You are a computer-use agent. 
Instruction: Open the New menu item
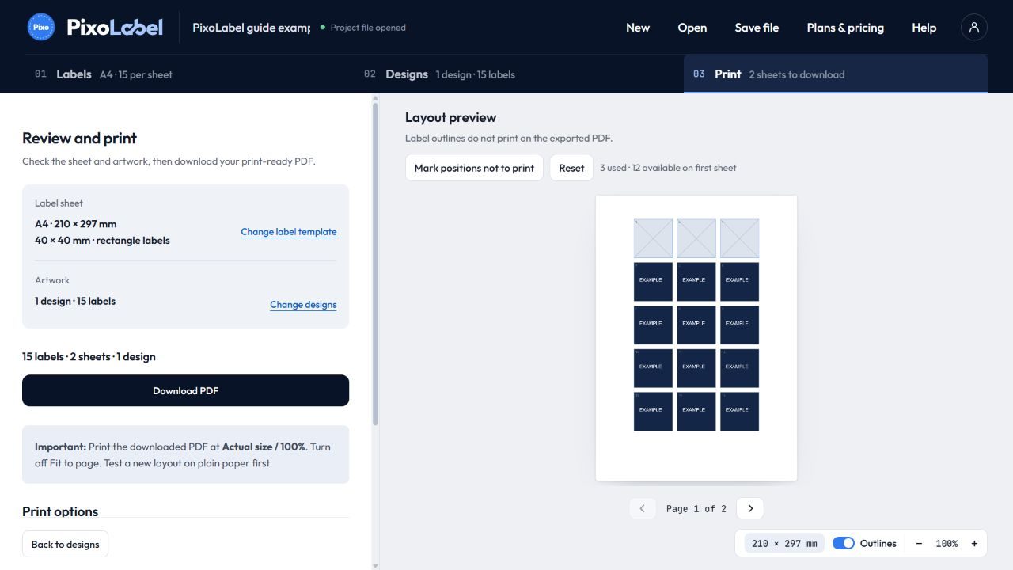638,28
